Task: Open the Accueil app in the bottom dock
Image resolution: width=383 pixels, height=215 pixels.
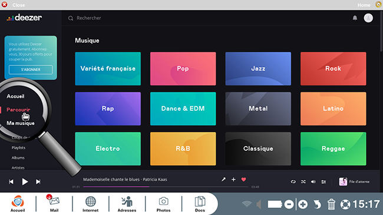Action: 18,204
